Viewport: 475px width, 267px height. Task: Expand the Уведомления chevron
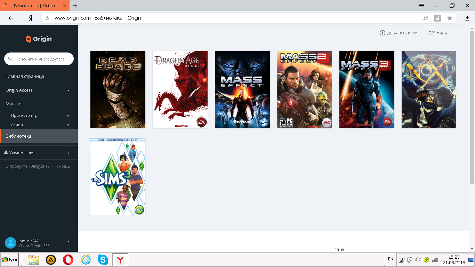(69, 153)
